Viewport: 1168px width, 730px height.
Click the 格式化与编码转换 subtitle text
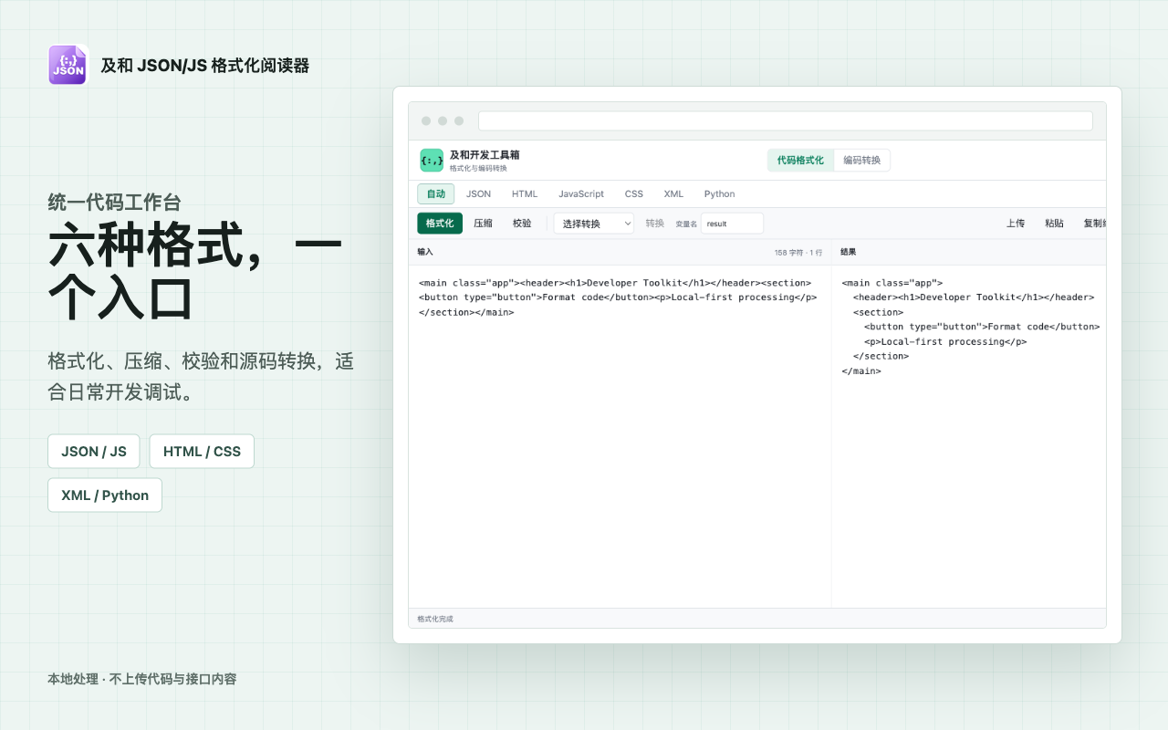(478, 168)
